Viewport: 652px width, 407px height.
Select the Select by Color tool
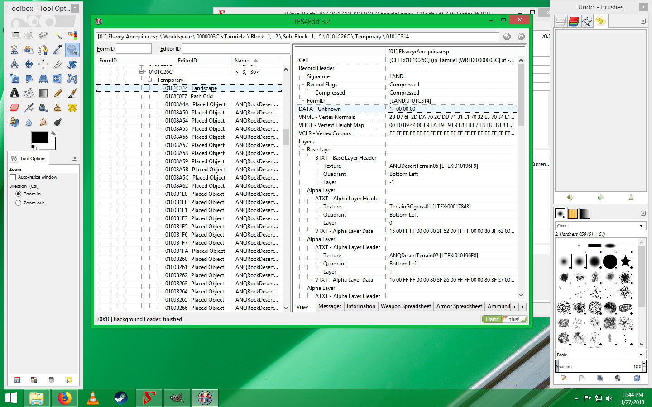(72, 35)
